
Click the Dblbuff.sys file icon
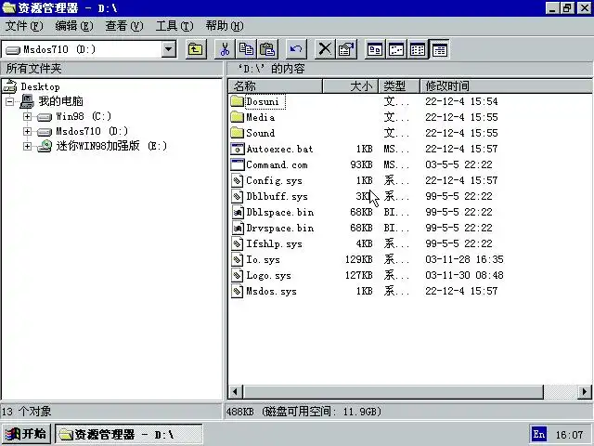point(238,196)
